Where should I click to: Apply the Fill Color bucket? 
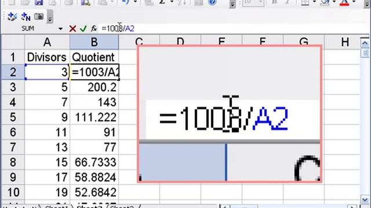[325, 2]
